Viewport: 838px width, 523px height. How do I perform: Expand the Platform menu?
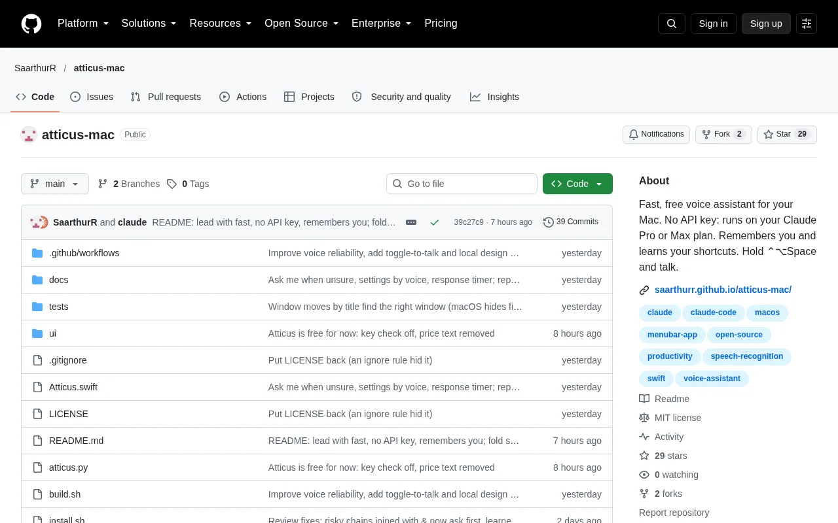[83, 24]
